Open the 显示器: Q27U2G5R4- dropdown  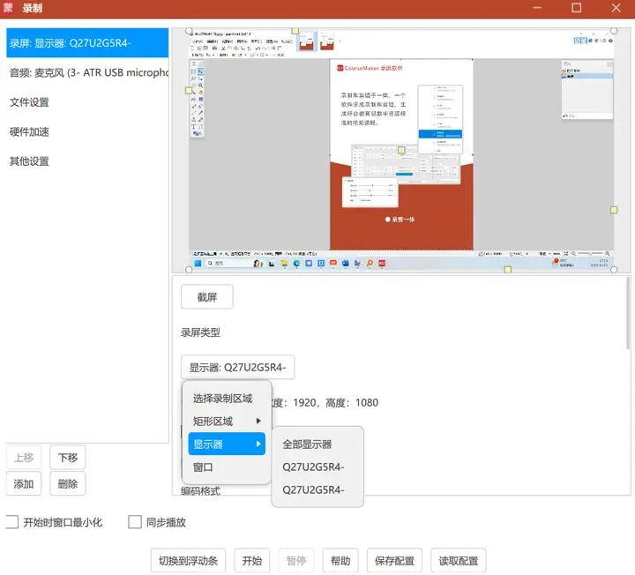point(238,367)
